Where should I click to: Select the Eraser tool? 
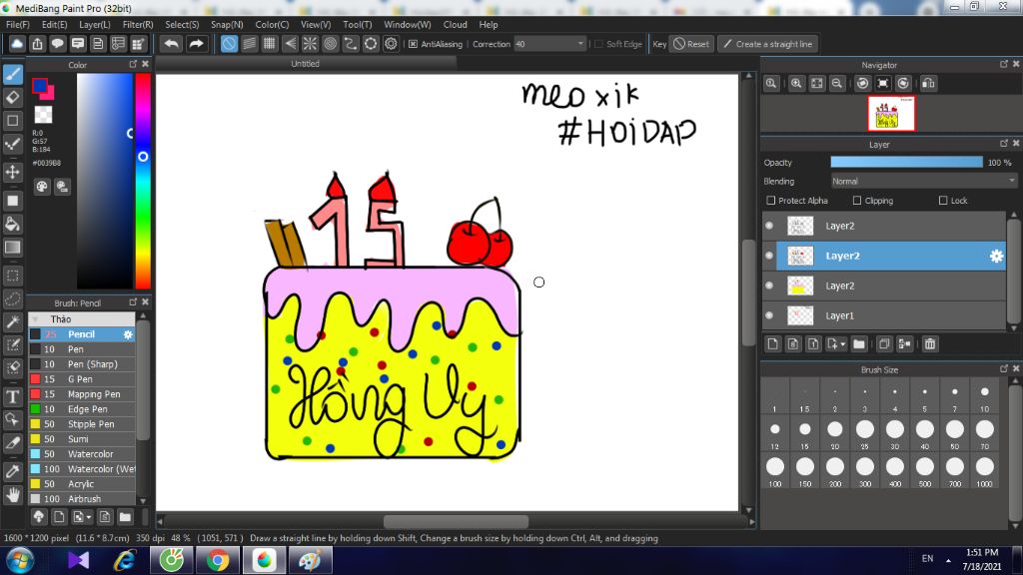pyautogui.click(x=13, y=97)
